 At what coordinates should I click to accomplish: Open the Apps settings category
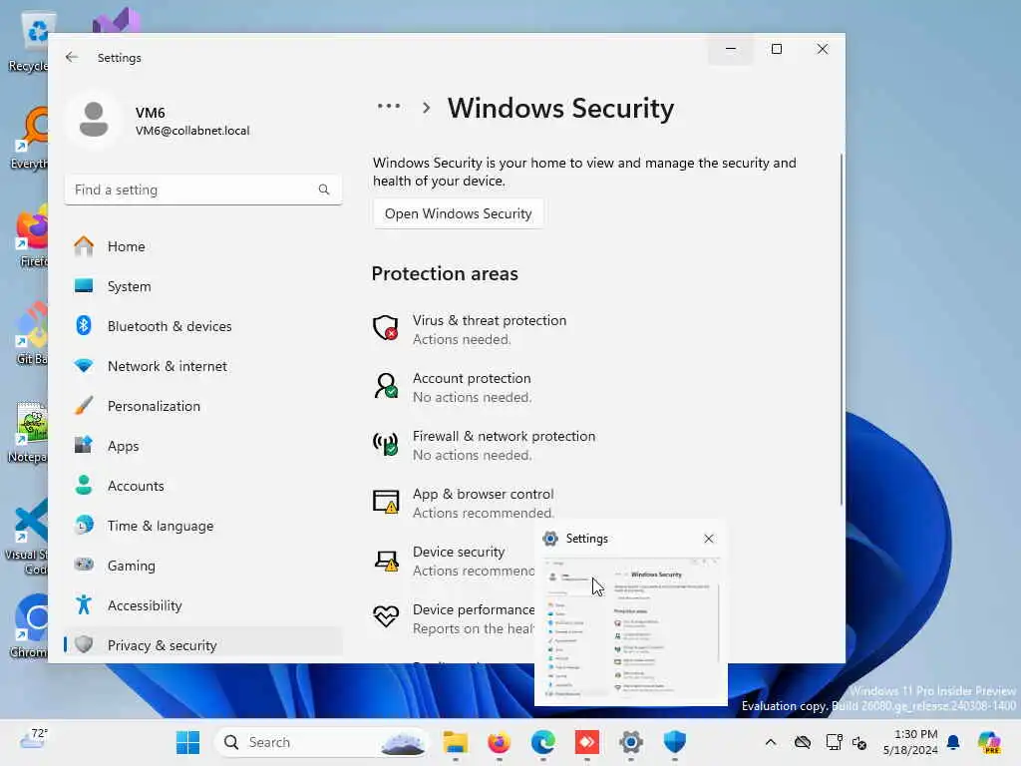pos(203,446)
